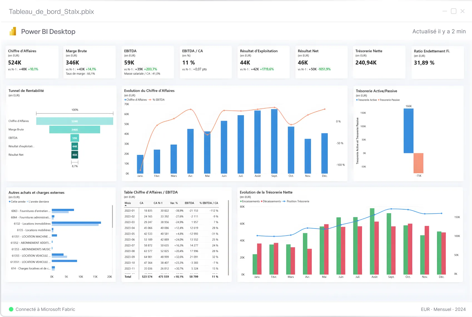Click Position Trésorerie legend entry
The image size is (472, 317).
click(295, 202)
